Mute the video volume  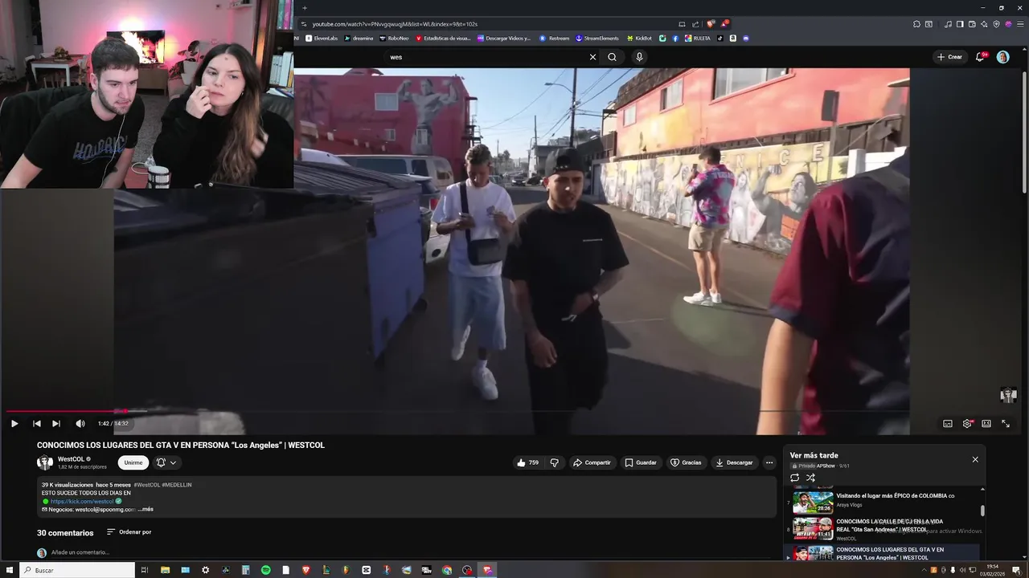point(80,424)
